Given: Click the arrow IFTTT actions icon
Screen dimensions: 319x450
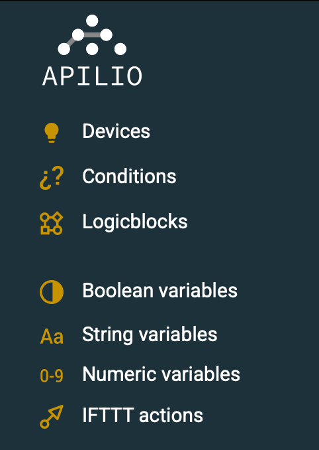Looking at the screenshot, I should (52, 417).
